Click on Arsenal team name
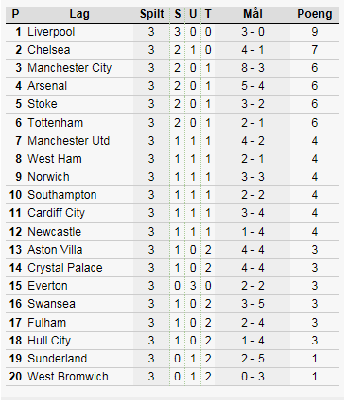 pos(47,86)
